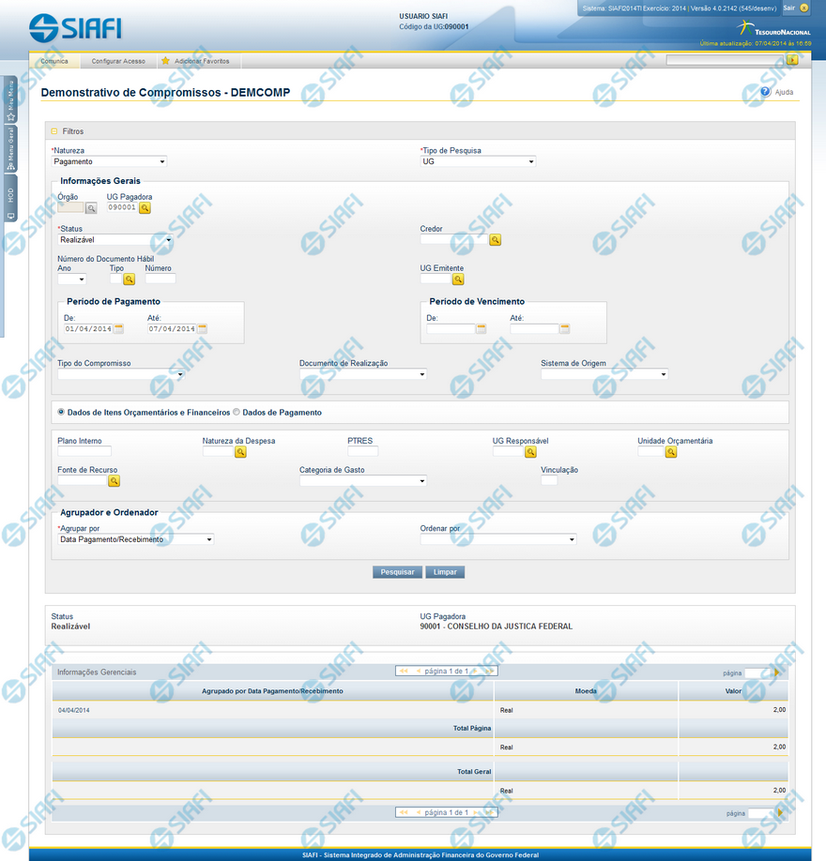Open calendar for Período de Pagamento Até date
The image size is (826, 861).
[x=202, y=329]
